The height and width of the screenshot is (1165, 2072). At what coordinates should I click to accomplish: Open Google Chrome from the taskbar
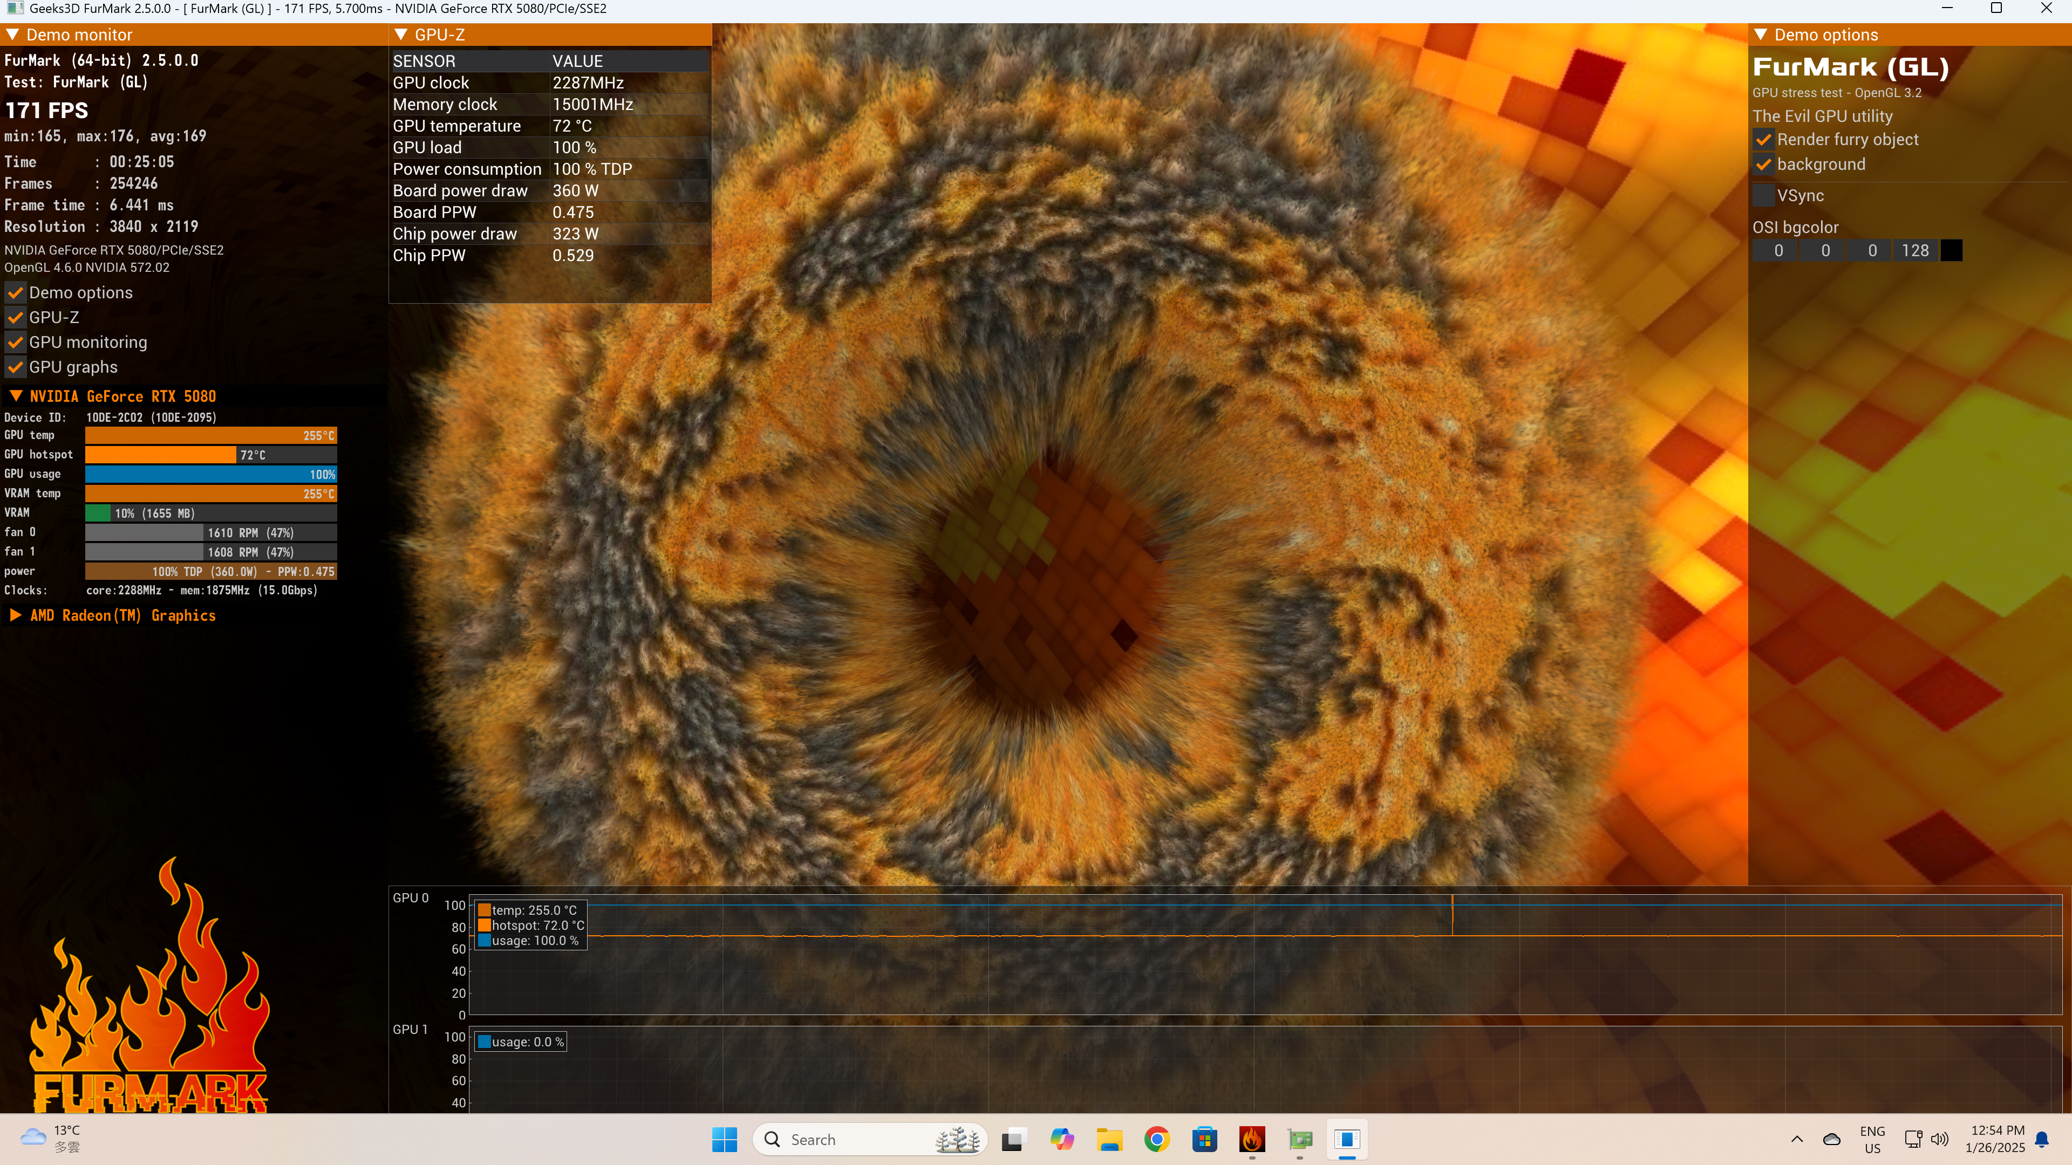(x=1157, y=1139)
